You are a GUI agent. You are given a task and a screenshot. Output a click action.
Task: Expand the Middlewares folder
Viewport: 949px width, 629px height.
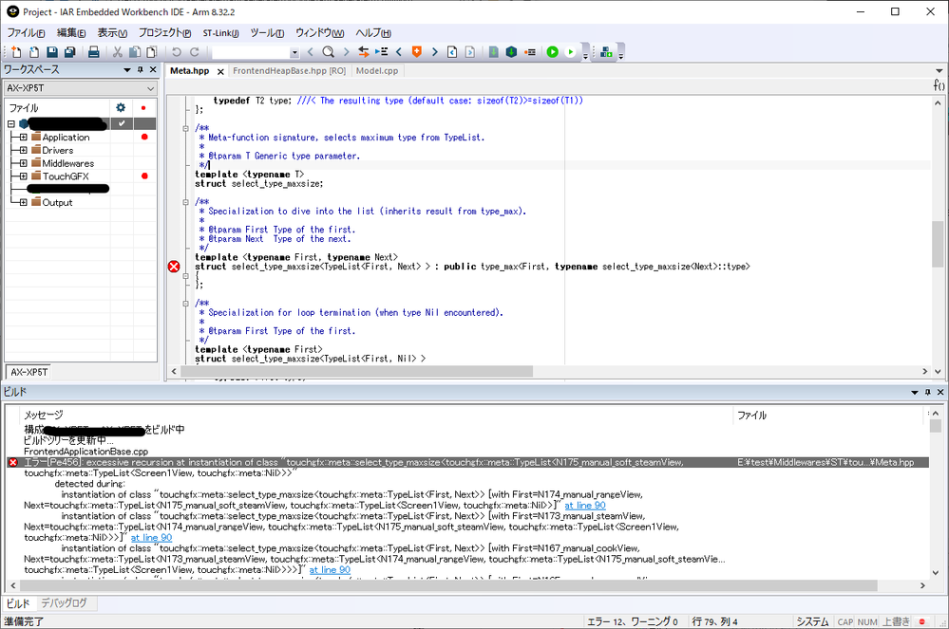click(x=23, y=163)
